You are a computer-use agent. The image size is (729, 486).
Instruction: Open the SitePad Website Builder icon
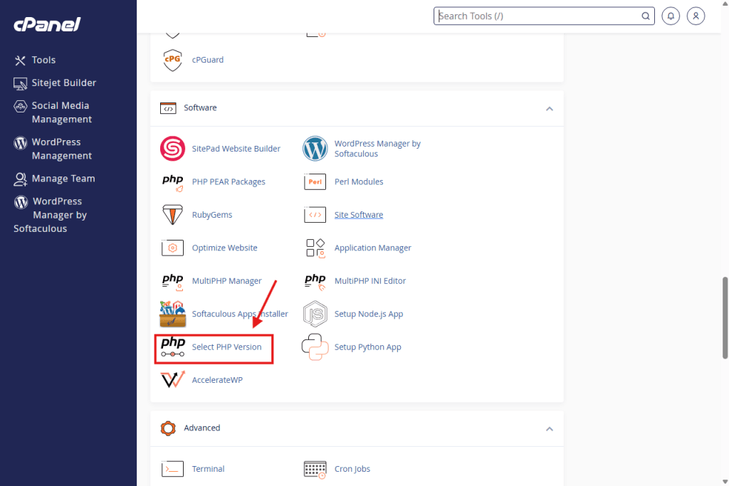[172, 149]
